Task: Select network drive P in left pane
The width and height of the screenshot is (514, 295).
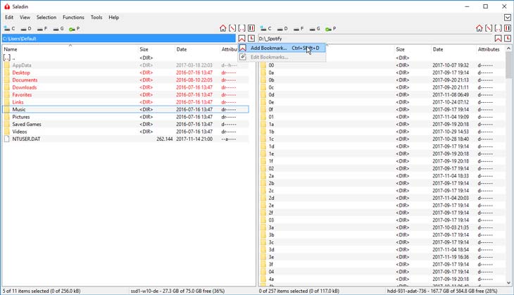Action: click(73, 29)
